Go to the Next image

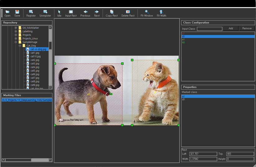point(97,13)
